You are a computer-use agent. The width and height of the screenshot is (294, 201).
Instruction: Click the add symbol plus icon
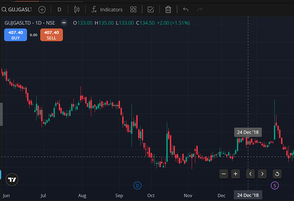42,9
